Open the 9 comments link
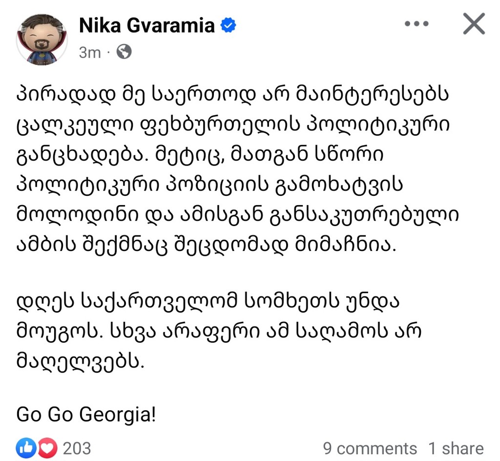The width and height of the screenshot is (500, 461). pyautogui.click(x=370, y=448)
